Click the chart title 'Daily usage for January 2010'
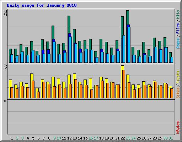Image resolution: width=182 pixels, height=142 pixels. pos(42,5)
